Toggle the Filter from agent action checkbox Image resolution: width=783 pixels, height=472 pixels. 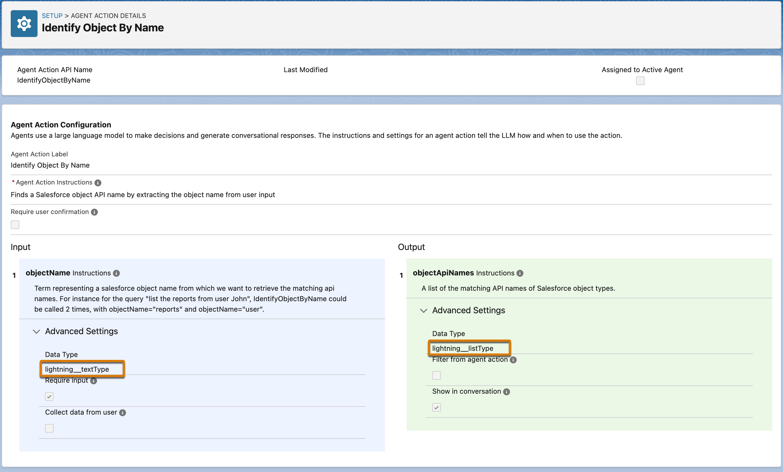[436, 375]
